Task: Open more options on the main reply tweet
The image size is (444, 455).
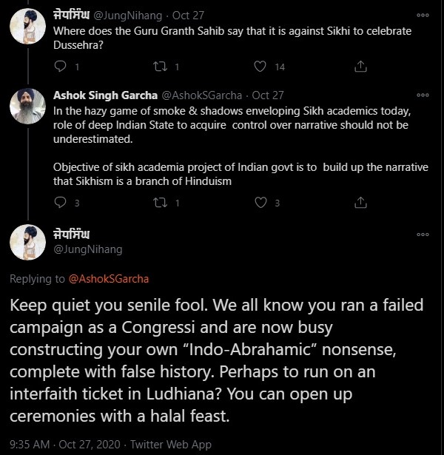Action: tap(423, 235)
